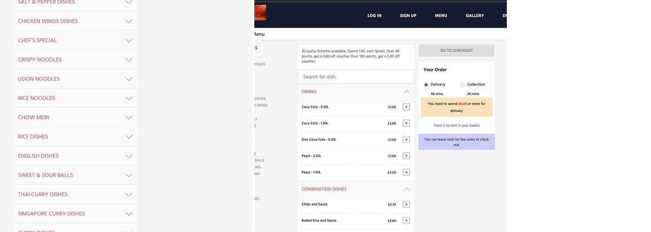
Task: Add Pepsi 0.33L with plus icon
Action: click(x=406, y=156)
